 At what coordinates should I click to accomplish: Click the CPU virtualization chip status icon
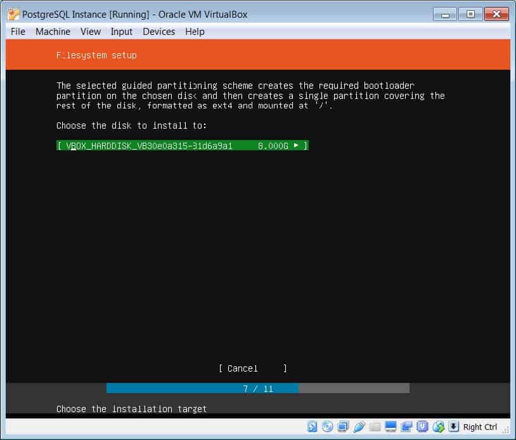(x=422, y=427)
